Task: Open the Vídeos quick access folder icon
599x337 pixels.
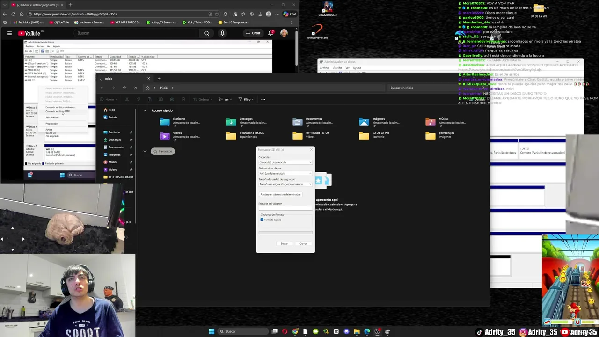Action: [164, 136]
